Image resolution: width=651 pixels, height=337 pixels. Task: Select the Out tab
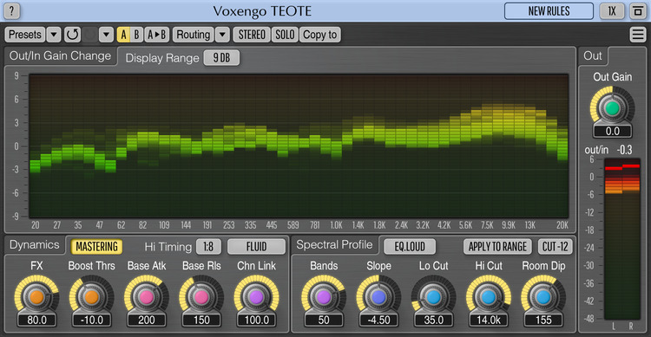pyautogui.click(x=593, y=56)
